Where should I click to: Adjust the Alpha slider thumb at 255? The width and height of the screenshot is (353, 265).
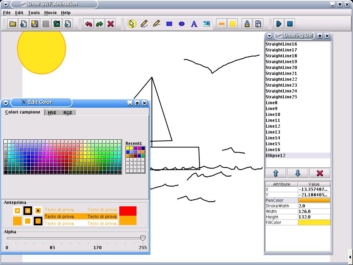143,238
